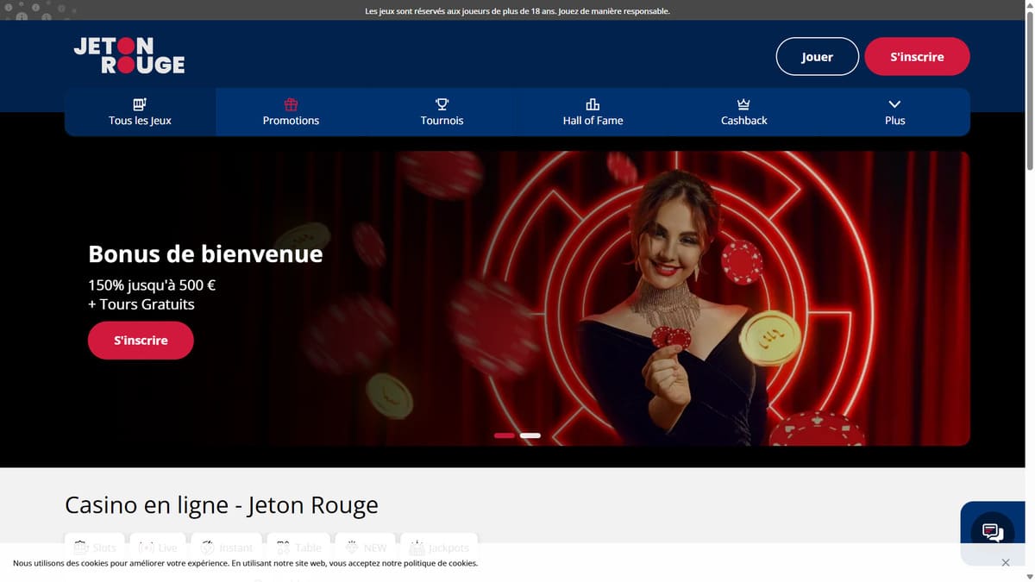Select the Instant category tab
This screenshot has width=1035, height=582.
tap(226, 547)
